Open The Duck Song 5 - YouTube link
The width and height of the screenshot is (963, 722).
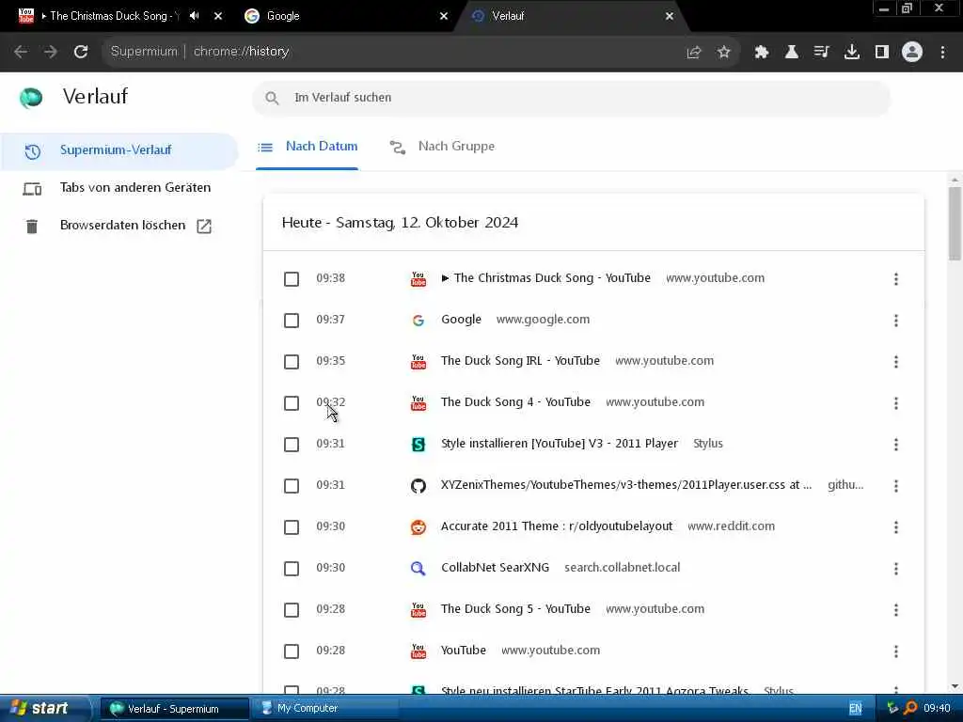pyautogui.click(x=515, y=609)
